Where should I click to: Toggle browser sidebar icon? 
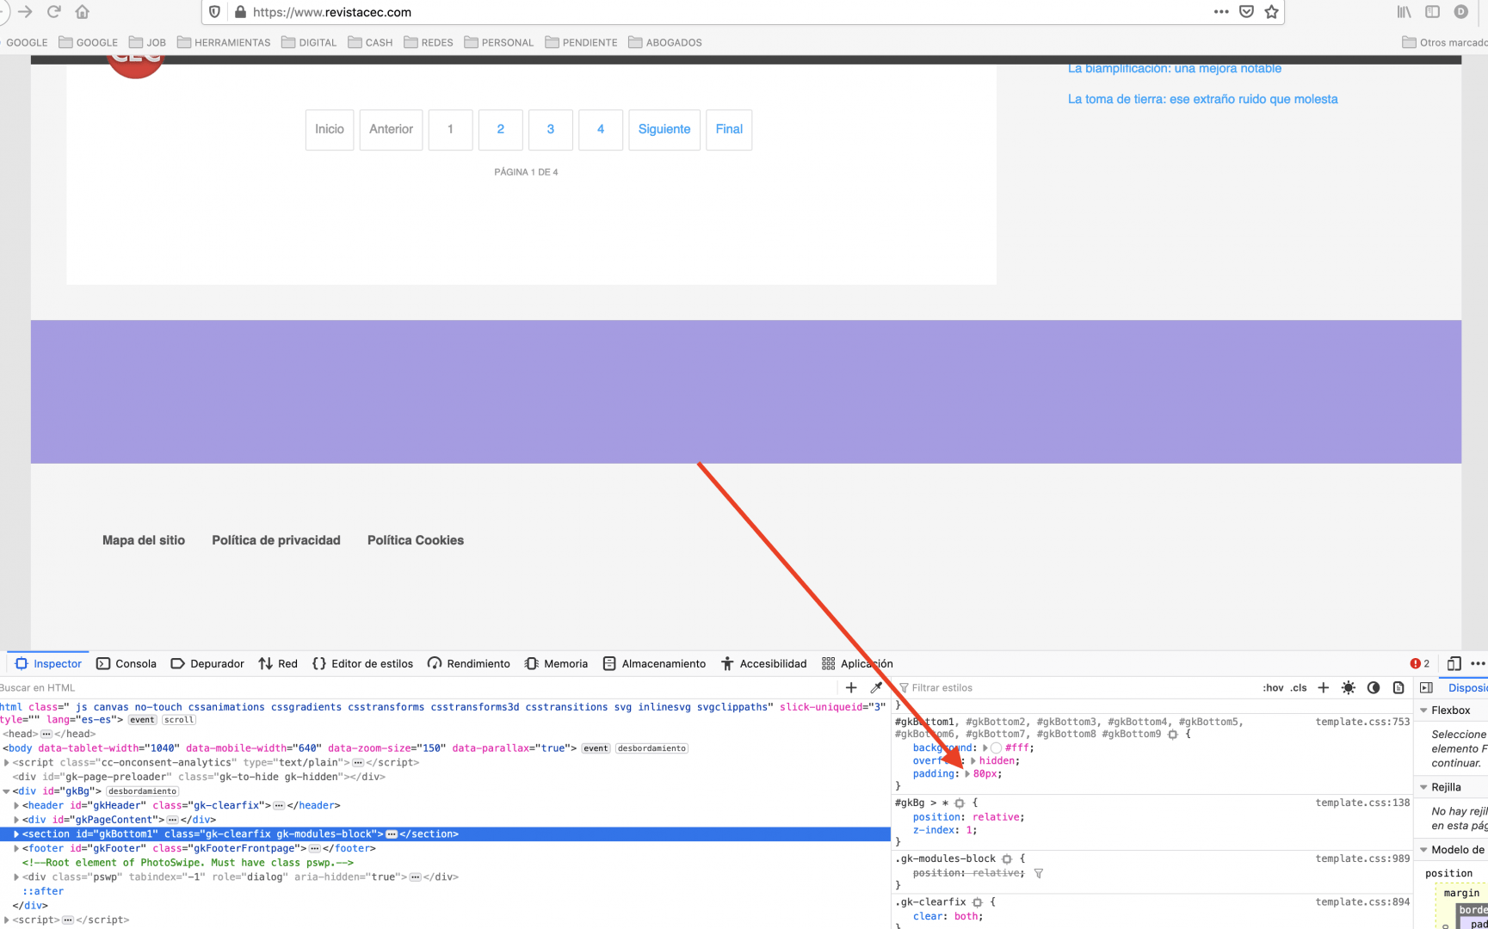tap(1432, 12)
